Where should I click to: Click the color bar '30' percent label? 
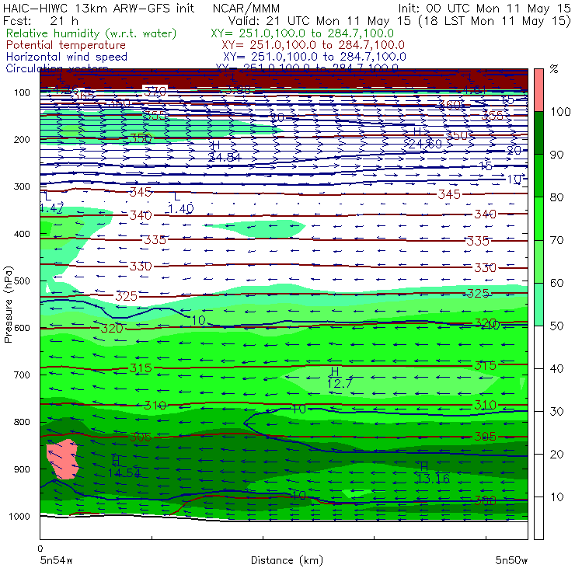[557, 412]
